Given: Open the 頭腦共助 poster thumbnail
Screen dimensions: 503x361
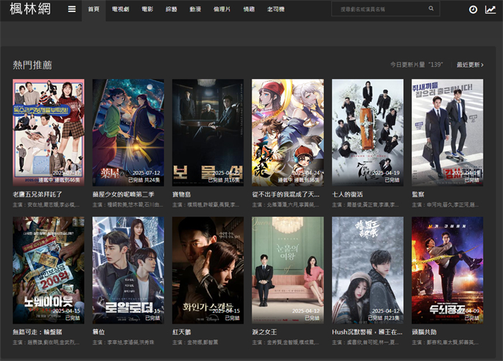Looking at the screenshot, I should pos(448,271).
